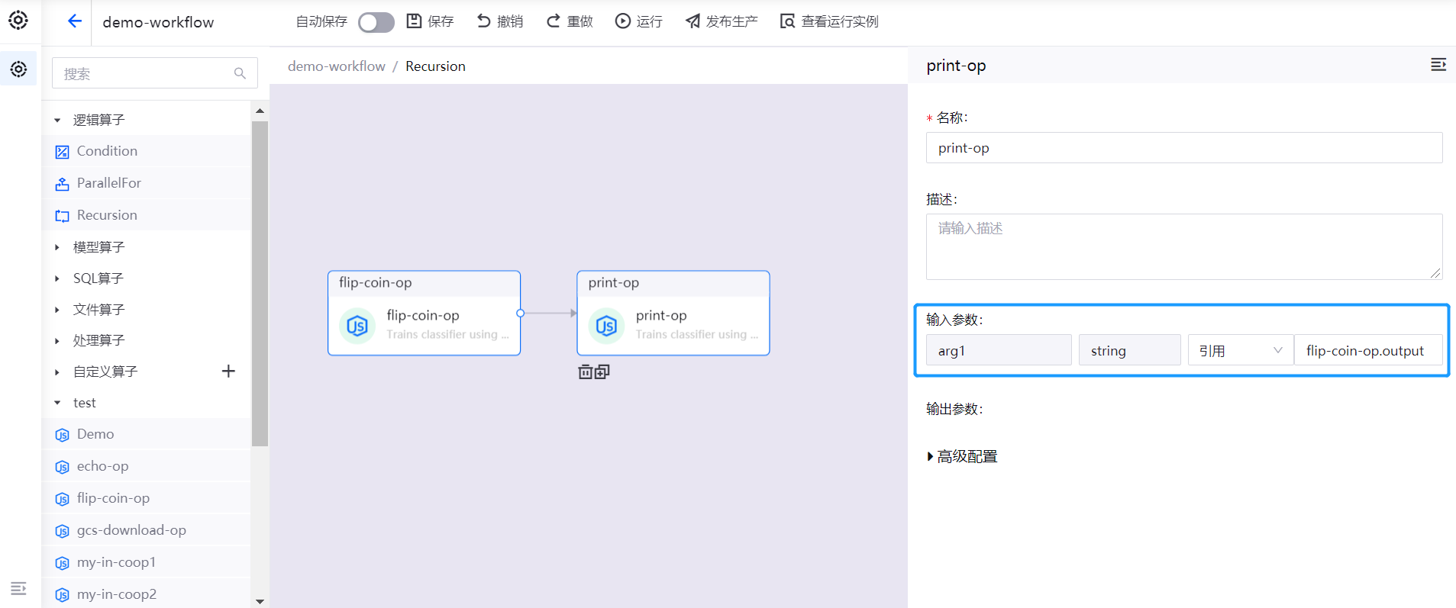
Task: Click the gear icon in left rail
Action: click(18, 69)
